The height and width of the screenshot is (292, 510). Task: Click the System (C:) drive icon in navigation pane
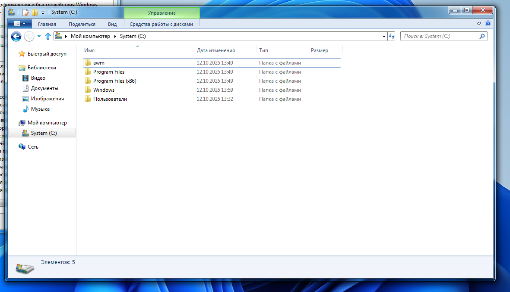25,133
